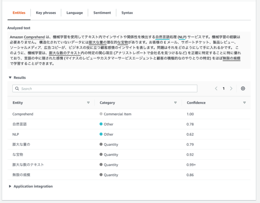Click Quantity category in な宝物 row
The image size is (260, 203).
[x=111, y=154]
